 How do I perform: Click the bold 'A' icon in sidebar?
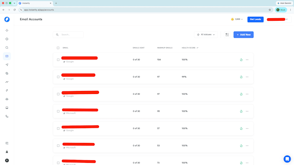coord(7,152)
